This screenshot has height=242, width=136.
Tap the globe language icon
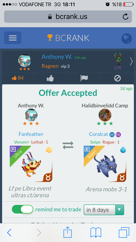(126, 38)
